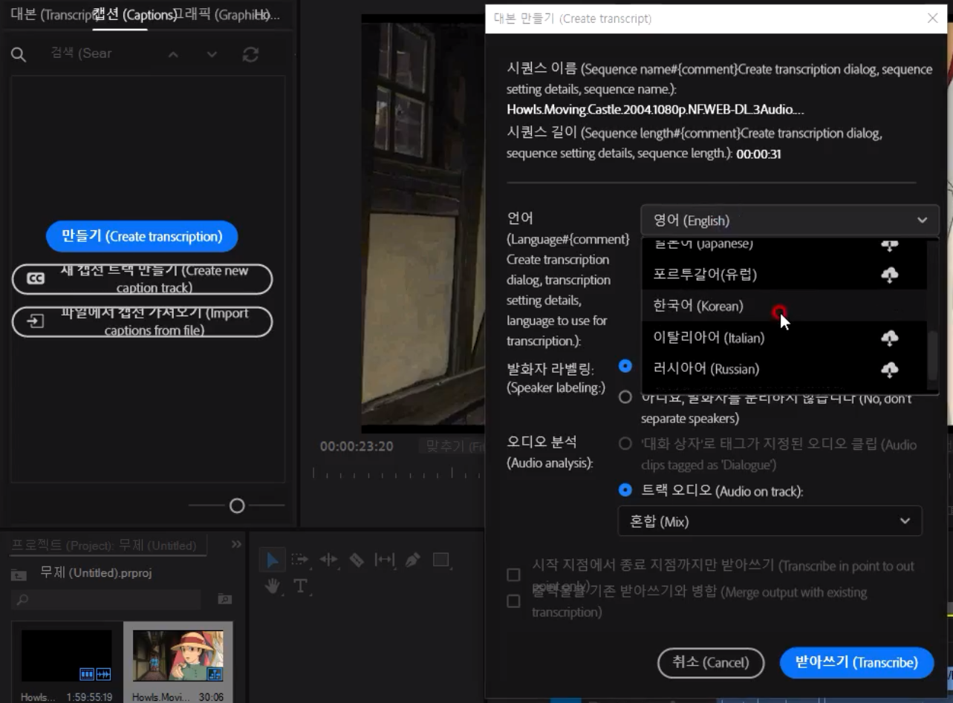Click the 'Untitled.prproj' project name

tap(97, 573)
